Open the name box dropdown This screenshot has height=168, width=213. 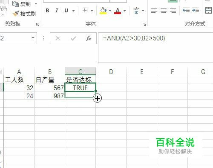pyautogui.click(x=33, y=38)
